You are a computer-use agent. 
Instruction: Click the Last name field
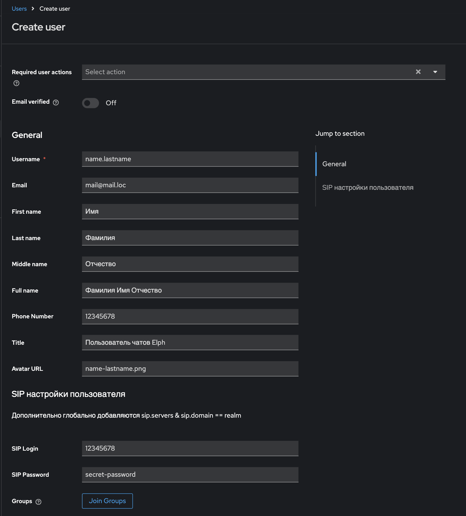(190, 238)
